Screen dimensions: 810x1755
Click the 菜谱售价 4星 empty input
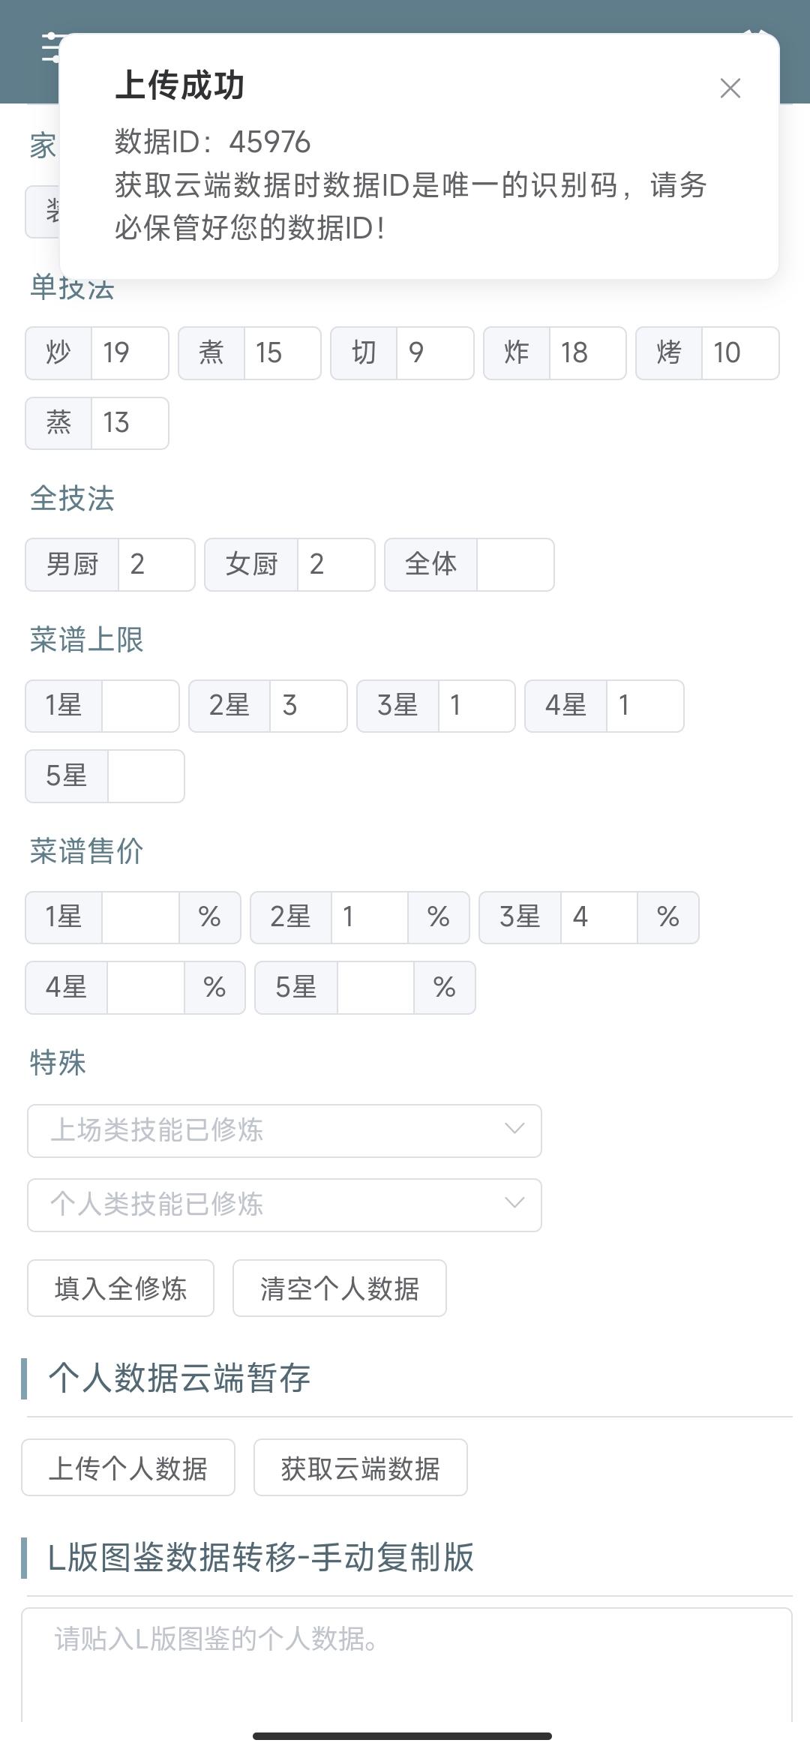pos(145,988)
